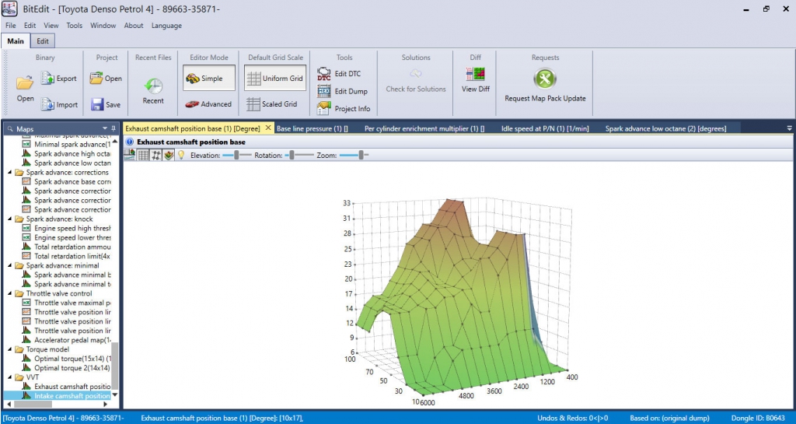796x424 pixels.
Task: Collapse the Spark advance: minimal folder
Action: tap(9, 265)
